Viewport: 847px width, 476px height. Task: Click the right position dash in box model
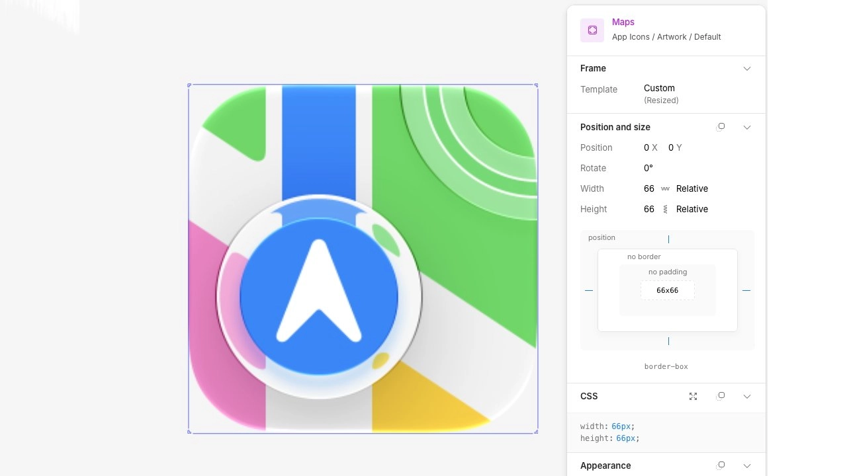[x=746, y=290]
